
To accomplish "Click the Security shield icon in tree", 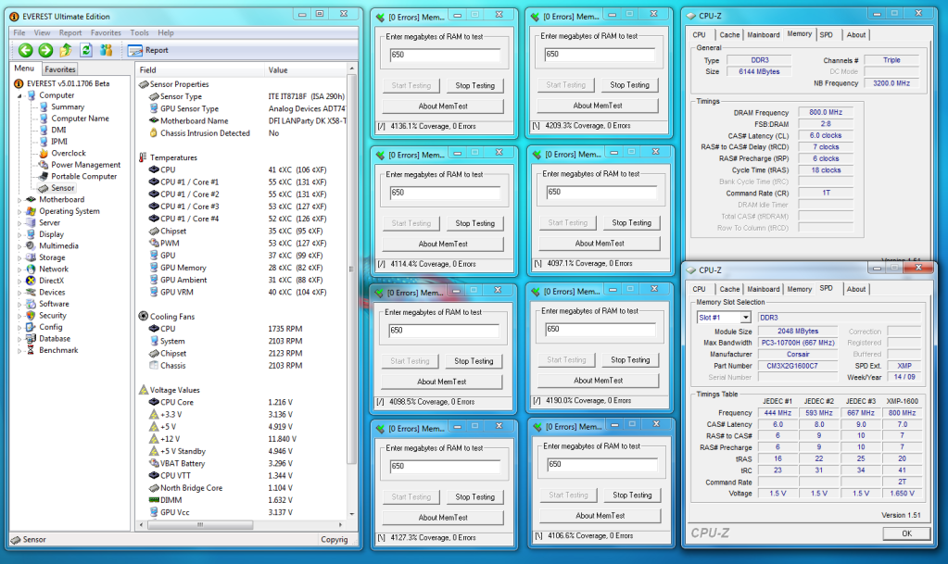I will pos(31,316).
